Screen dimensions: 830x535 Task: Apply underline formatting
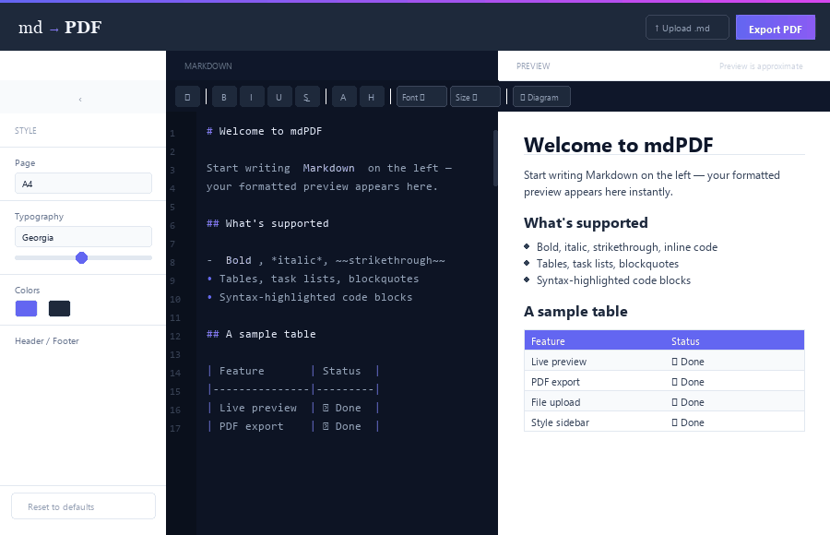click(x=279, y=96)
